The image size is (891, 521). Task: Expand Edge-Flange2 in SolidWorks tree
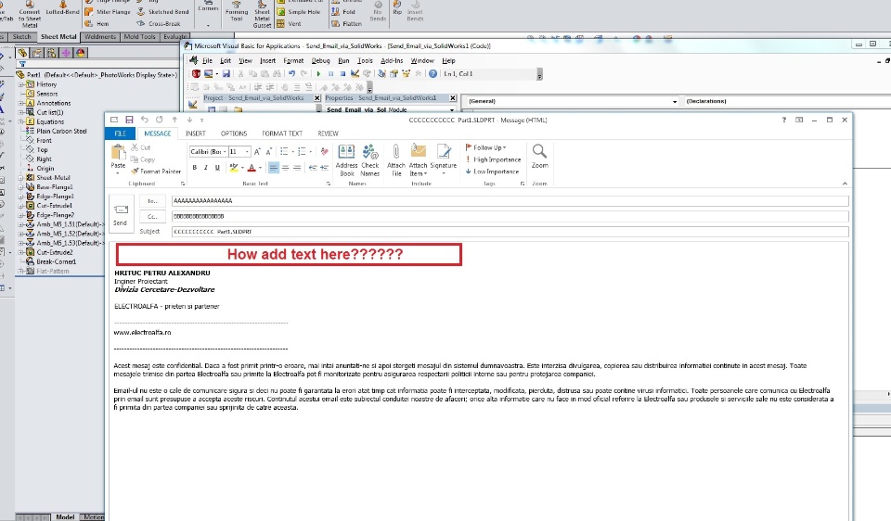(21, 215)
